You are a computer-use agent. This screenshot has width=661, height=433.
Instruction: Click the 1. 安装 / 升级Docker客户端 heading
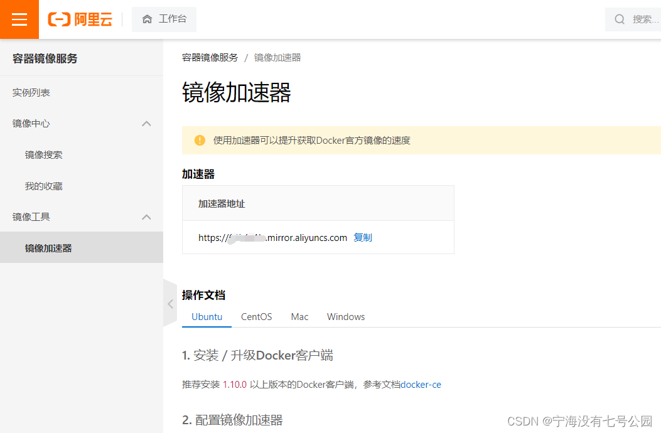pos(257,355)
